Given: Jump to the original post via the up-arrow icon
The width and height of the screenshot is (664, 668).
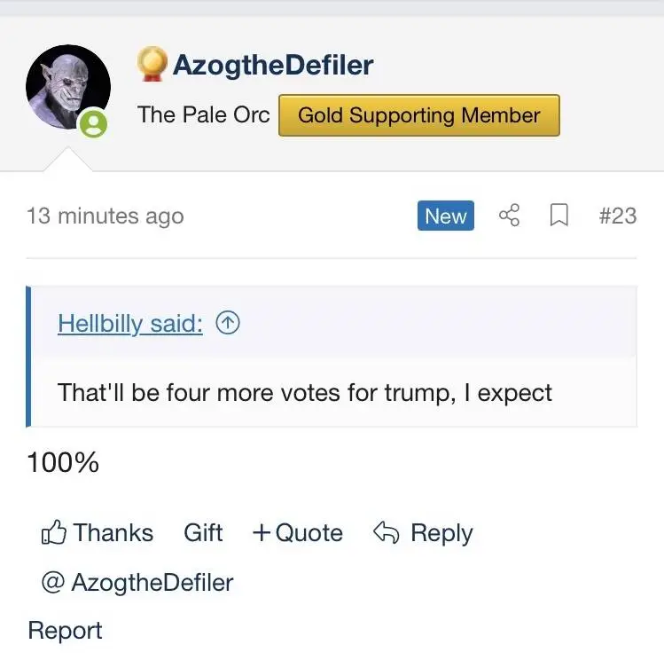Looking at the screenshot, I should point(228,324).
